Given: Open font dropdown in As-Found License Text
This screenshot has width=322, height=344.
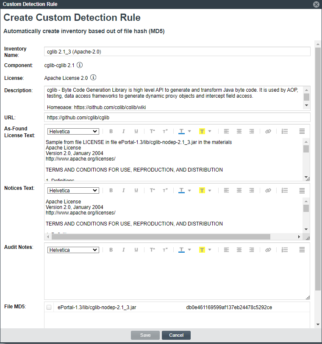Looking at the screenshot, I should [73, 132].
